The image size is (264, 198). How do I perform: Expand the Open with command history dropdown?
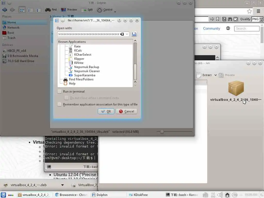tap(127, 34)
